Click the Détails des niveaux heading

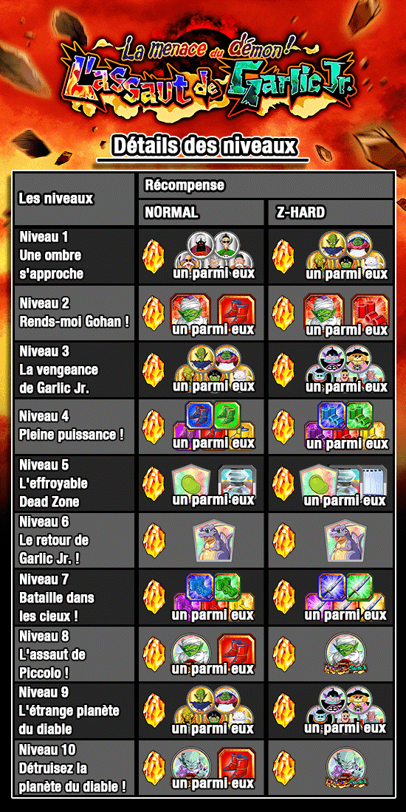coord(204,146)
